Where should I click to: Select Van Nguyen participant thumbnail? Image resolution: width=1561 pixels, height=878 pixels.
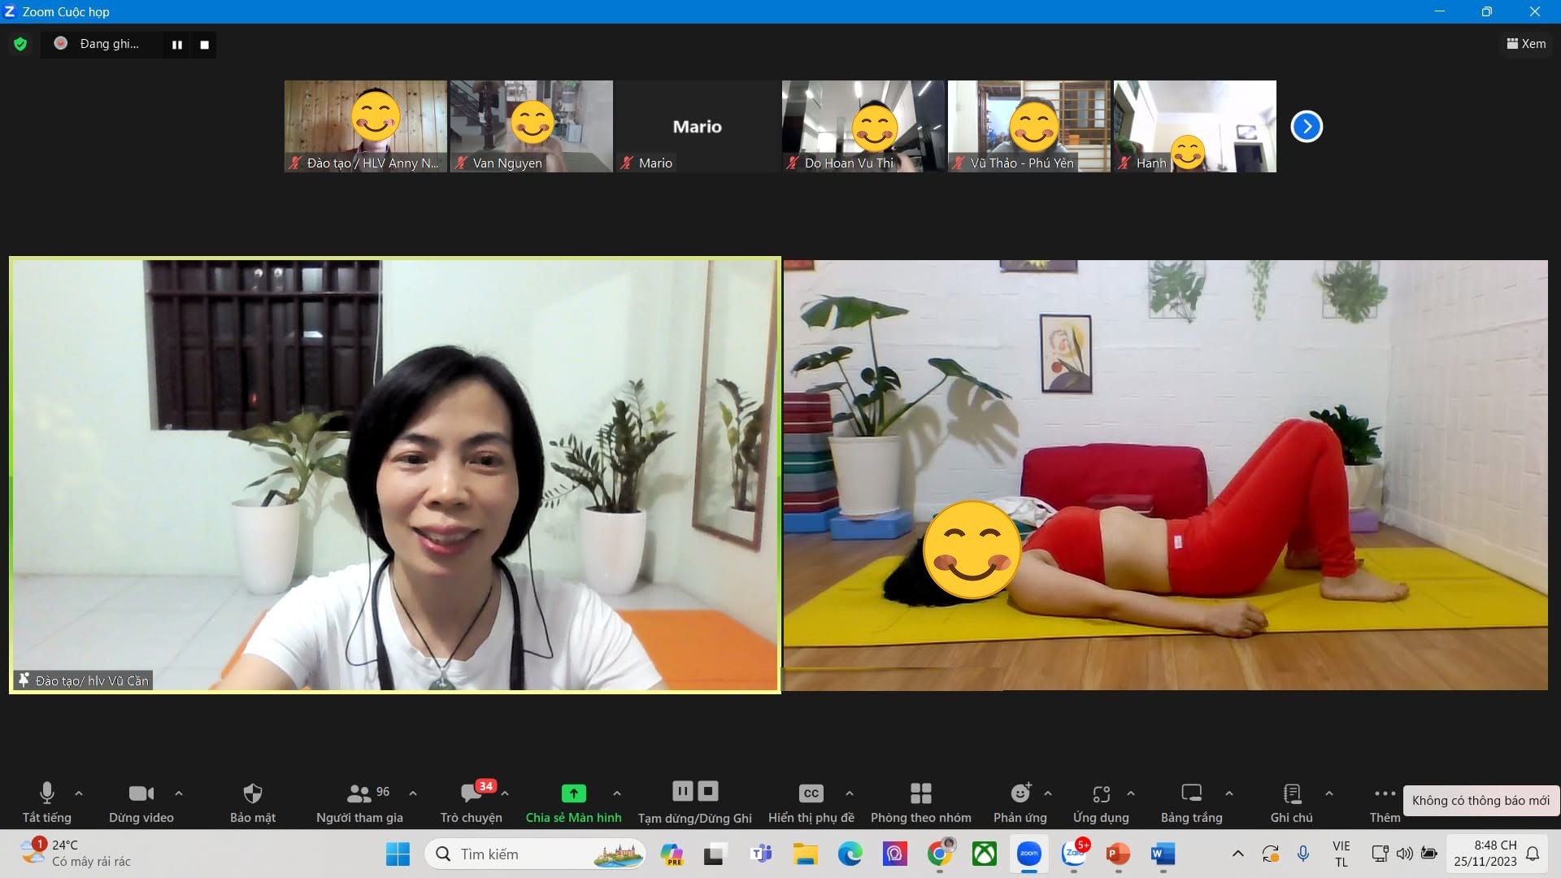532,126
